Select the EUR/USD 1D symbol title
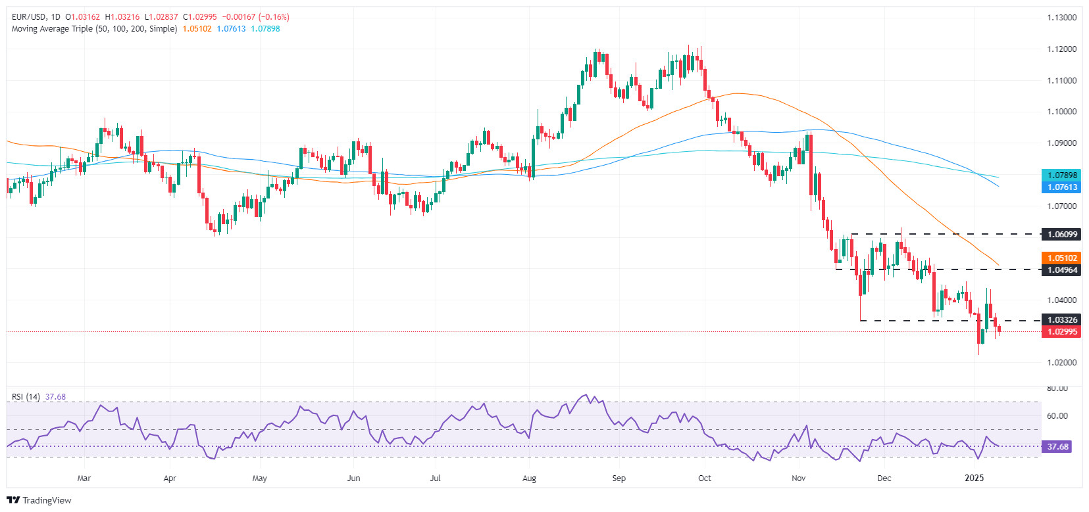 tap(36, 17)
